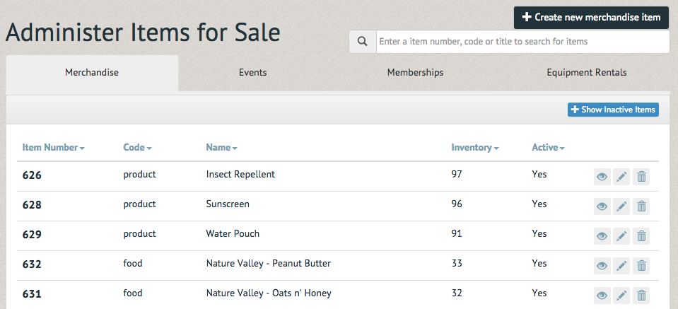Sort by Active column
The image size is (678, 309).
(x=548, y=147)
